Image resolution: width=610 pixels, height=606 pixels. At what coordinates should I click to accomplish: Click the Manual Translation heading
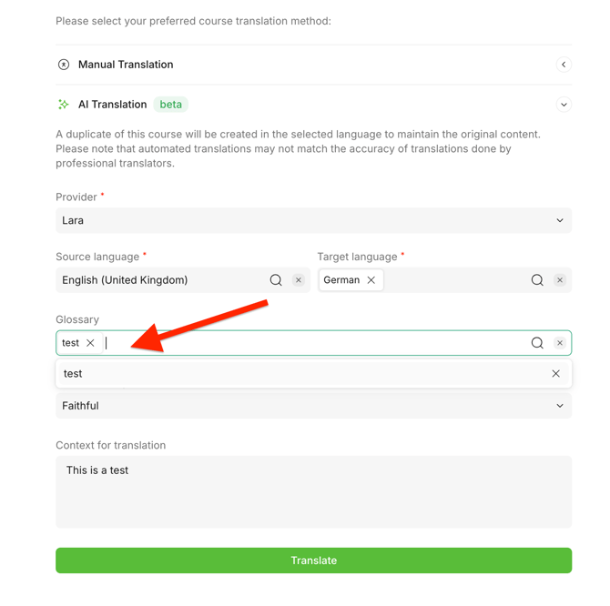point(126,65)
